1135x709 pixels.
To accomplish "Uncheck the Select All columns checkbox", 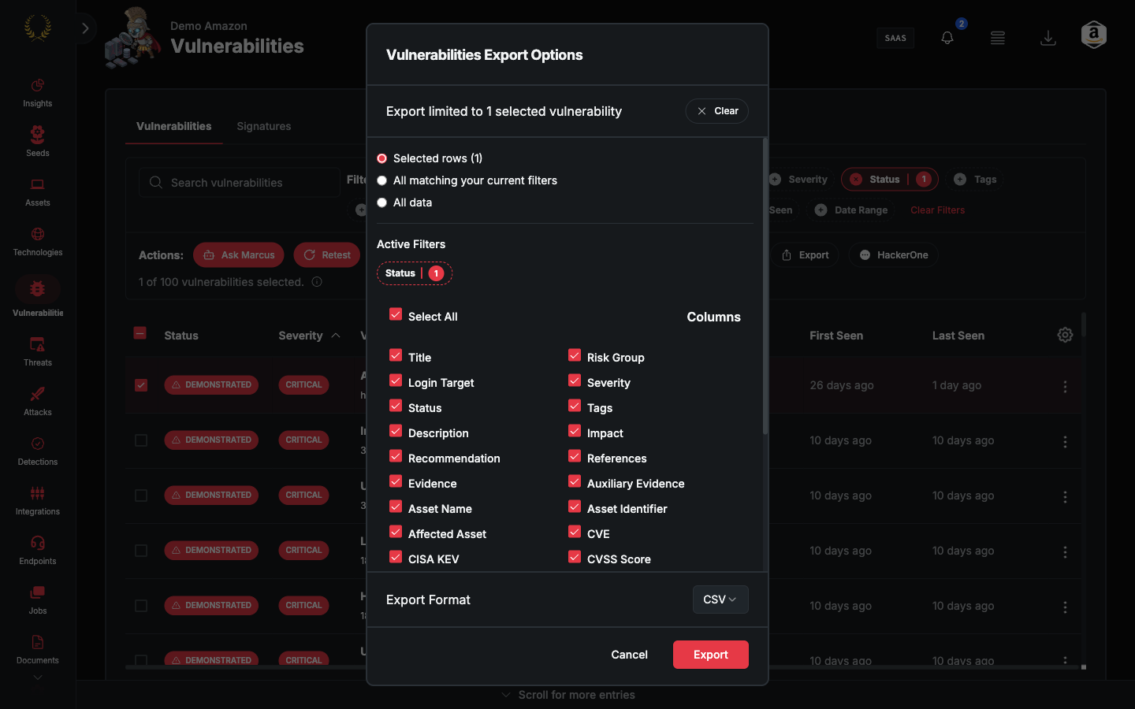I will [x=396, y=314].
